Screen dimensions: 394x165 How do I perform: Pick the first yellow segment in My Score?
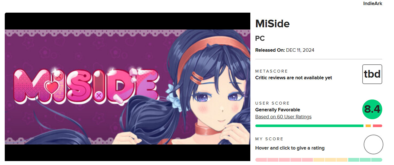tap(319, 160)
